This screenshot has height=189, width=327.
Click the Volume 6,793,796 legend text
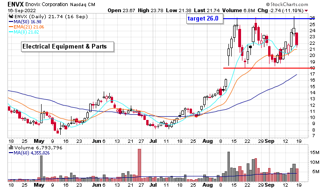pyautogui.click(x=38, y=148)
